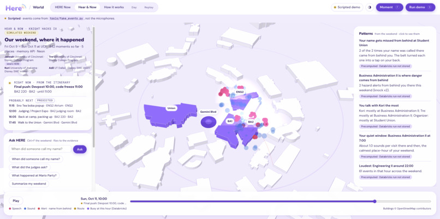The image size is (440, 219).
Task: Click itinerary row '16:05 Back at camp, packing up'
Action: click(47, 117)
